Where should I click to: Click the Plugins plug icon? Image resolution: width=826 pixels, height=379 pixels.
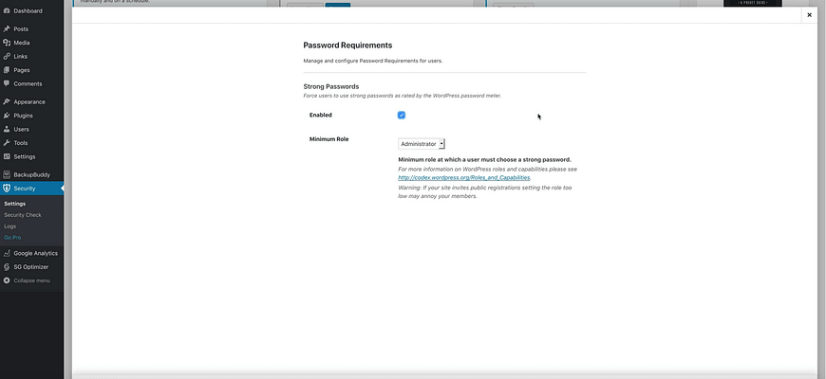(x=7, y=116)
